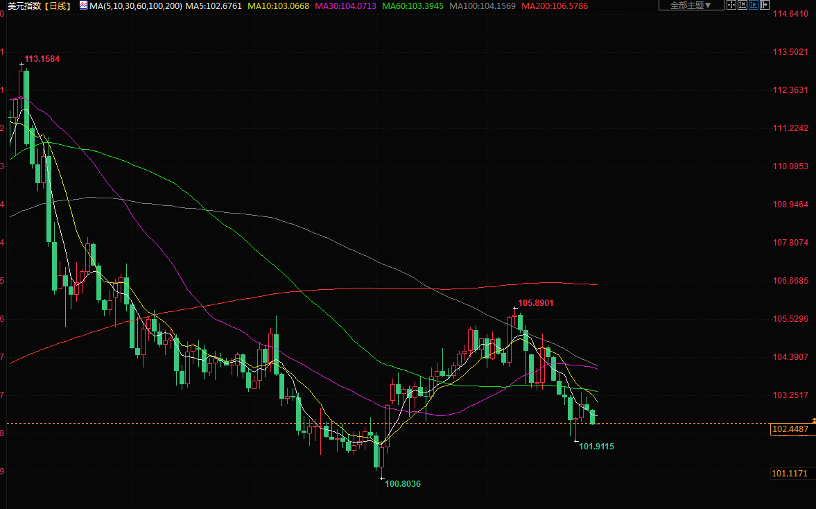Click the MA60:103.3945 legend value

(x=413, y=6)
